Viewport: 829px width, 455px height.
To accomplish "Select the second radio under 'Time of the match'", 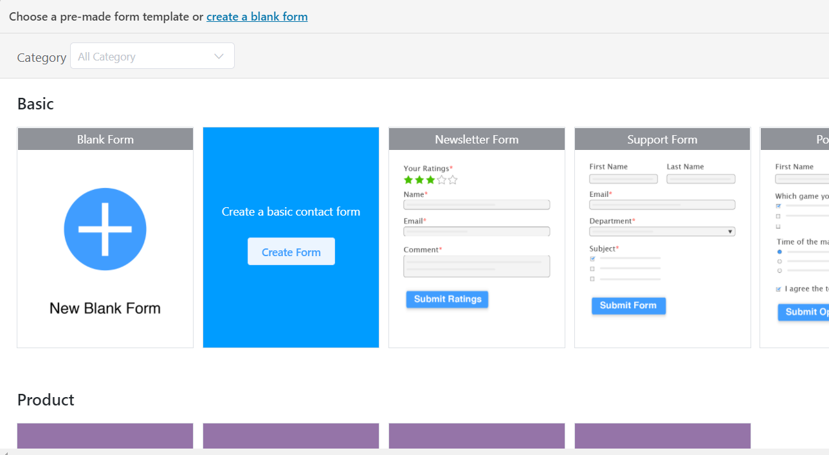I will point(779,261).
